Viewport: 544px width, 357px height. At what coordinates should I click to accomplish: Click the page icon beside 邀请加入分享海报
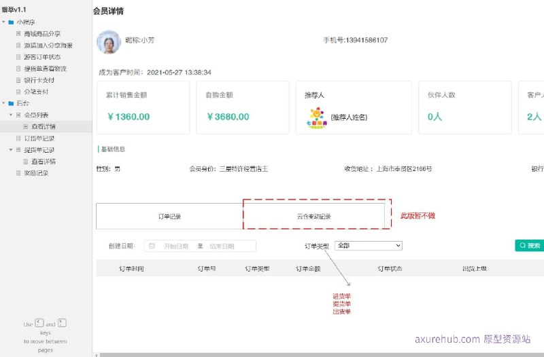coord(18,45)
